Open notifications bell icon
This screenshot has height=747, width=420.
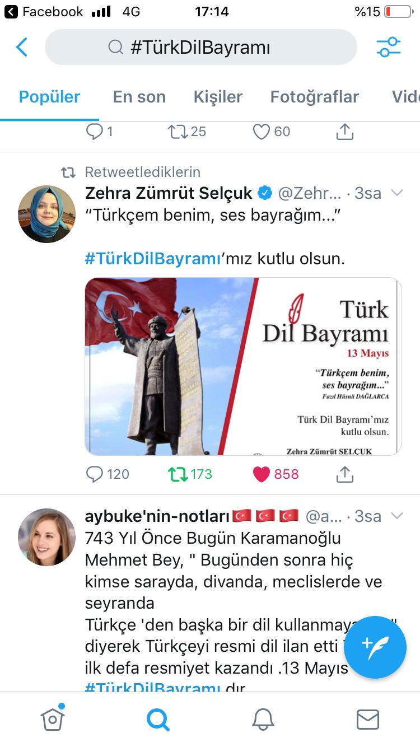tap(263, 719)
